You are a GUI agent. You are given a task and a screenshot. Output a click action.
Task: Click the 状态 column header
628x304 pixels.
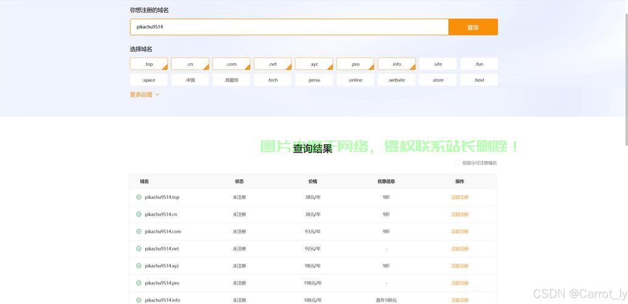click(x=239, y=181)
